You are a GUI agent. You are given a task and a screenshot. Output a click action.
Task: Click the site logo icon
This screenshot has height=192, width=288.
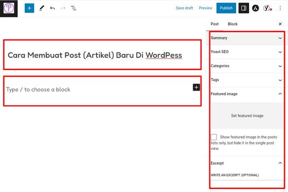pos(9,9)
